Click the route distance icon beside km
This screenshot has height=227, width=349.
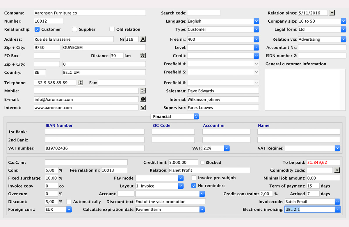(x=143, y=56)
